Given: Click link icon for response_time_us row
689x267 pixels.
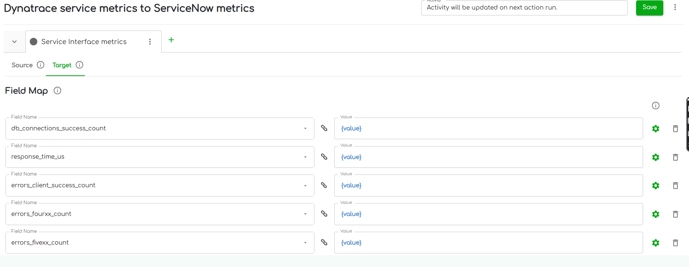Looking at the screenshot, I should (x=324, y=157).
